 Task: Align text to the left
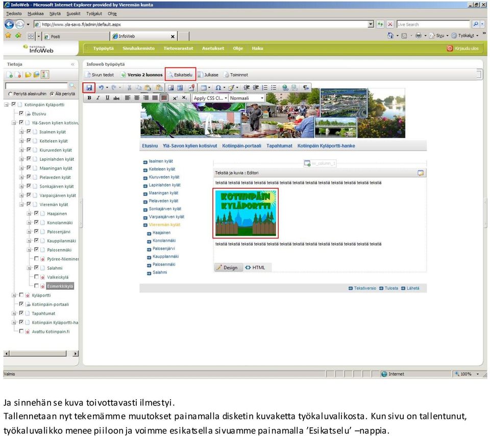coord(128,98)
